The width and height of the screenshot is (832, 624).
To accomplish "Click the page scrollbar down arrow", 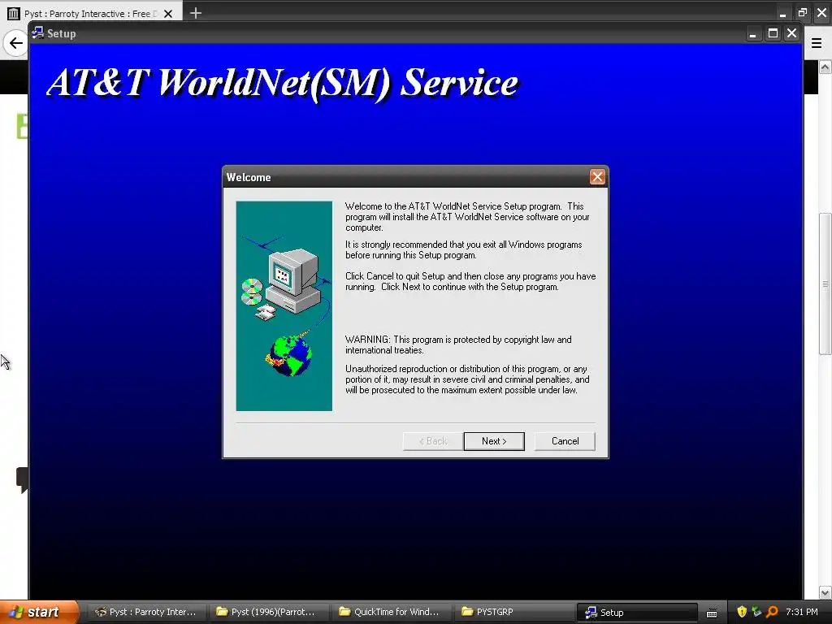I will [x=825, y=592].
